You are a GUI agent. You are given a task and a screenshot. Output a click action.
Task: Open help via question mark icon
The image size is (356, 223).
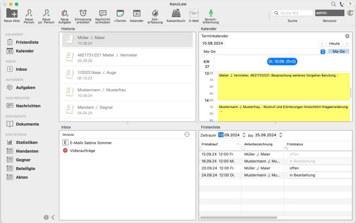coord(350,4)
